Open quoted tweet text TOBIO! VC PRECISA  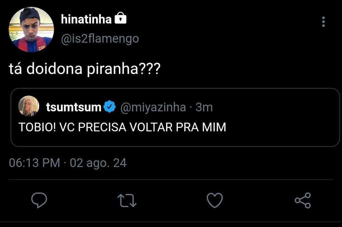point(122,127)
